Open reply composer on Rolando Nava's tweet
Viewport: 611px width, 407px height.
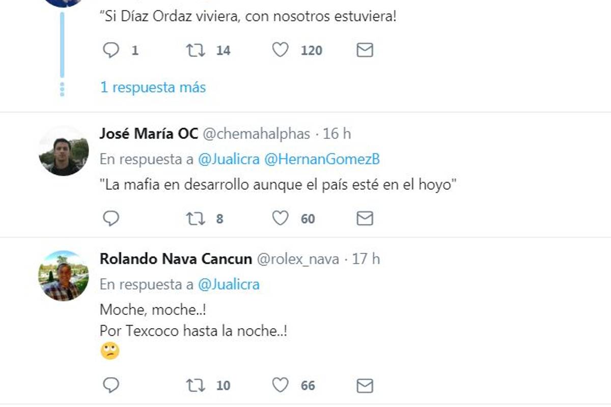pyautogui.click(x=112, y=386)
